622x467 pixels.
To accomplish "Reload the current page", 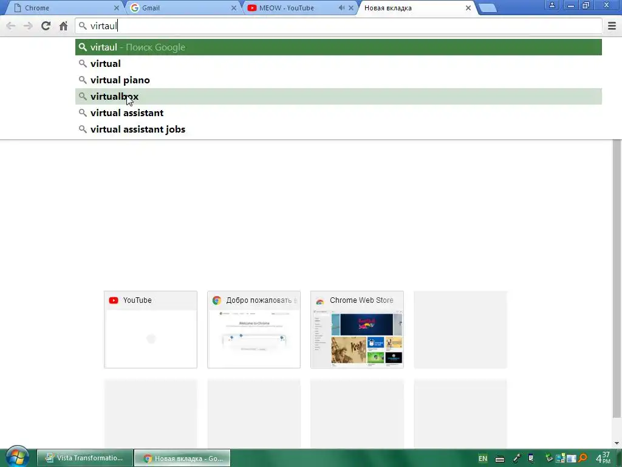I will tap(46, 26).
